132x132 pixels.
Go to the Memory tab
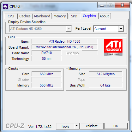[60, 16]
